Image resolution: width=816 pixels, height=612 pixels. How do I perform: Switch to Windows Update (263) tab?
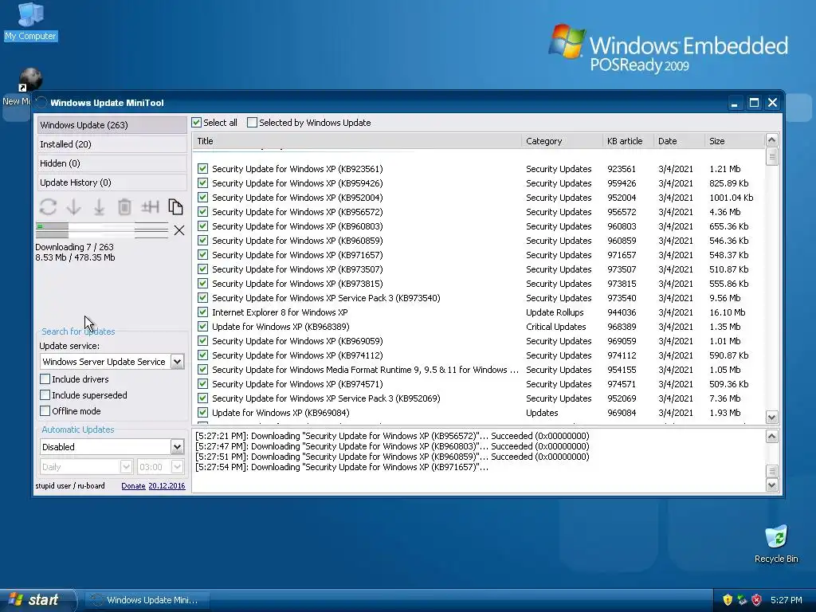coord(112,125)
